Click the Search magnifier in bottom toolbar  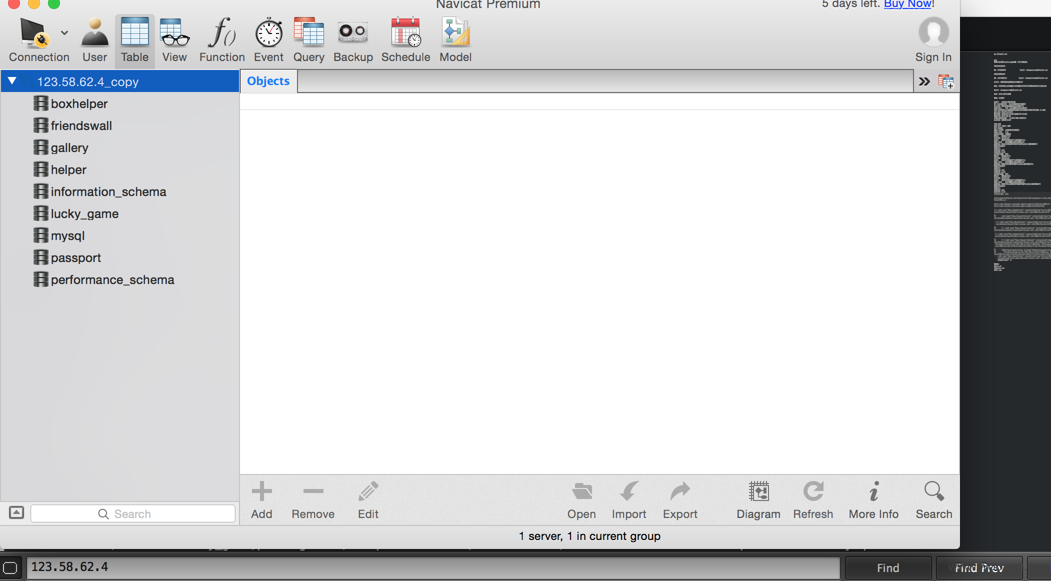tap(934, 500)
